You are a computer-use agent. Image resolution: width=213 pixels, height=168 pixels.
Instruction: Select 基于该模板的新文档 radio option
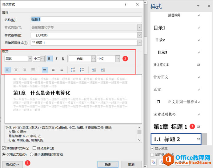[31, 154]
